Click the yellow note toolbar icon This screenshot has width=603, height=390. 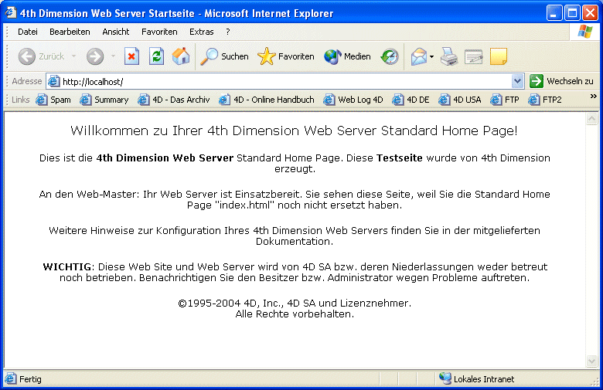[x=499, y=56]
